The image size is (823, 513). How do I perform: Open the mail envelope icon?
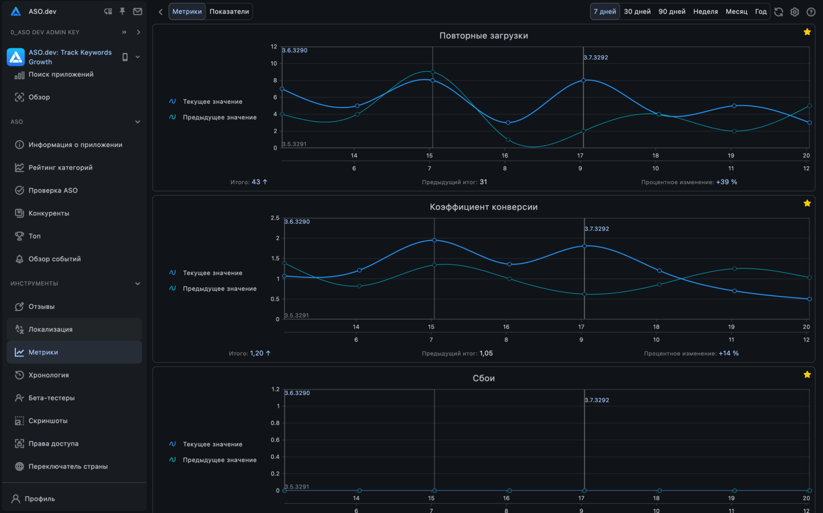(138, 11)
